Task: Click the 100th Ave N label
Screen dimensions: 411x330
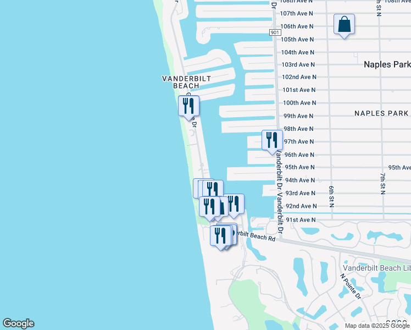Action: (x=299, y=103)
